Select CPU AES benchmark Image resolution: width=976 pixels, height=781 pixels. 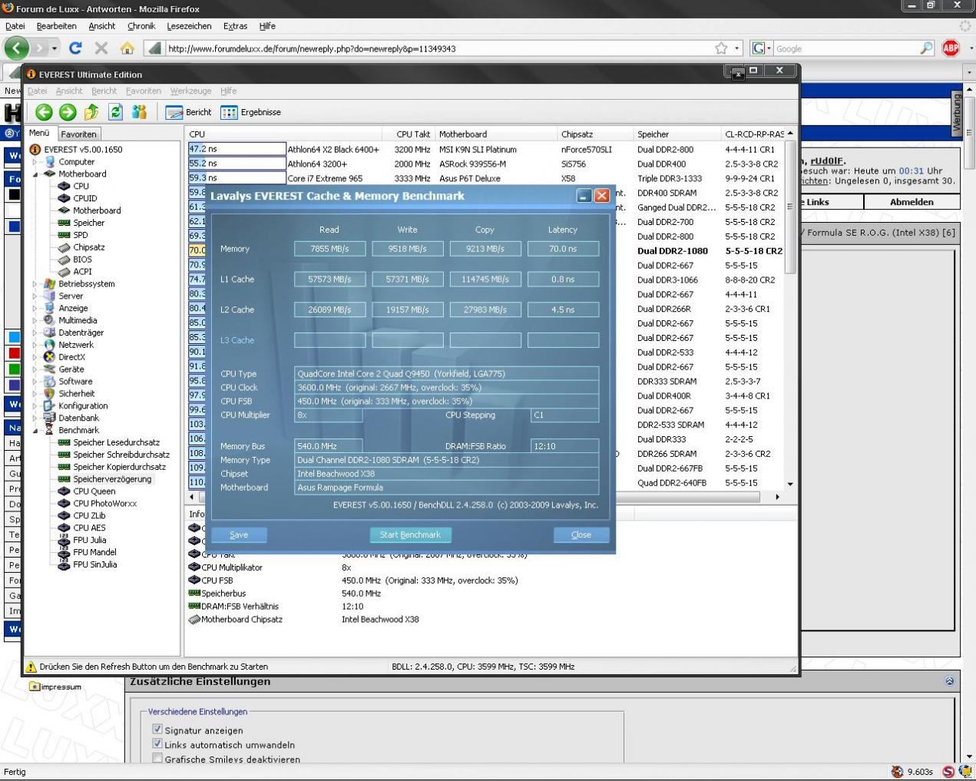tap(89, 528)
